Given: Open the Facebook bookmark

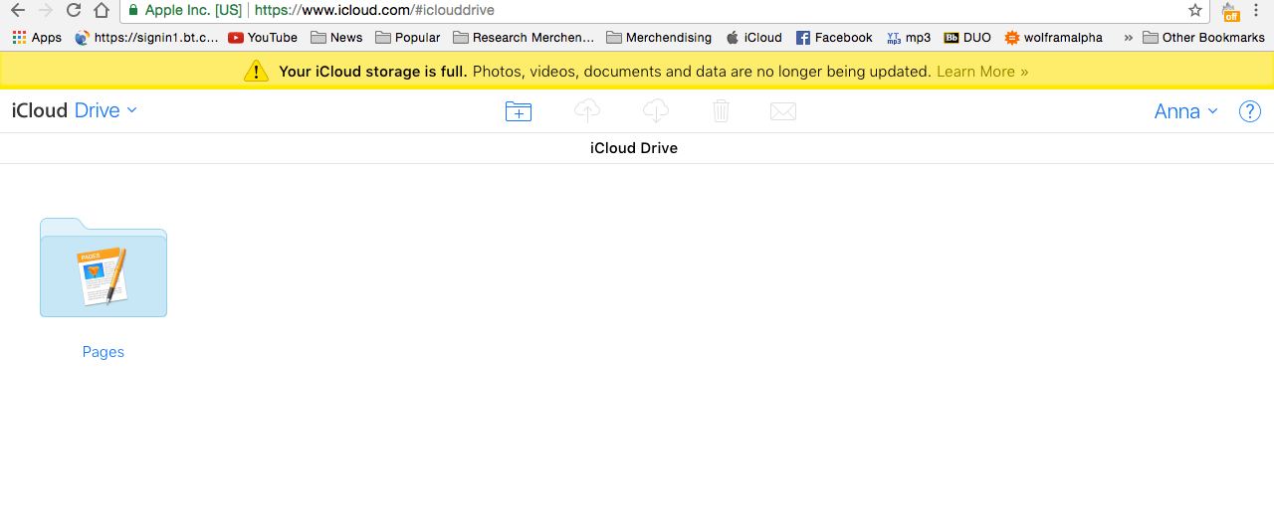Looking at the screenshot, I should pos(834,38).
